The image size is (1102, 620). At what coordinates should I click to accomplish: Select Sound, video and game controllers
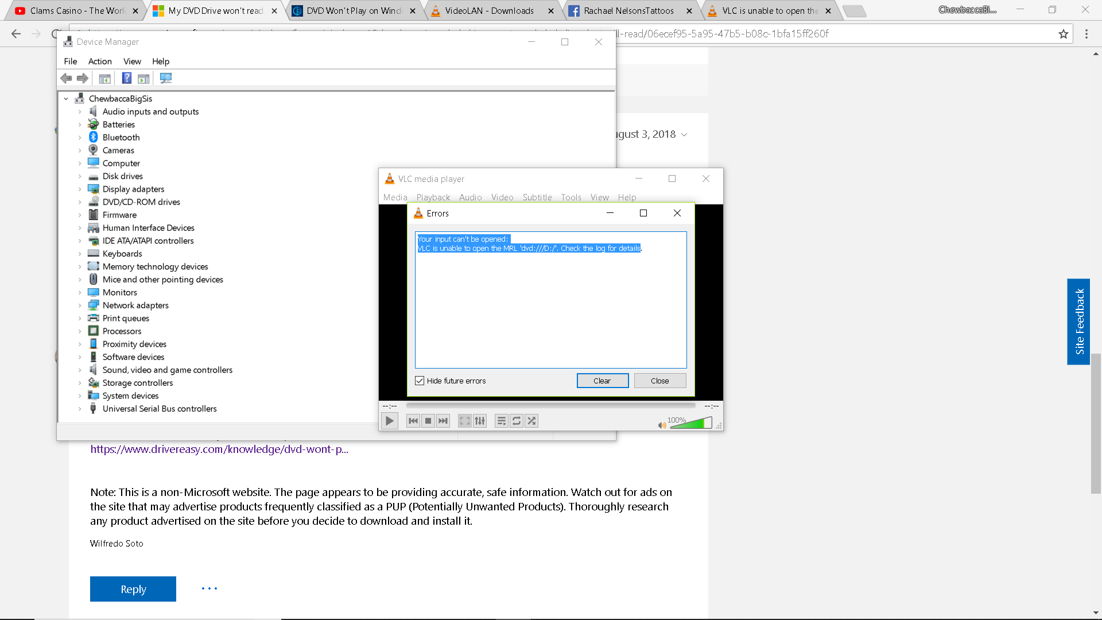pyautogui.click(x=167, y=370)
